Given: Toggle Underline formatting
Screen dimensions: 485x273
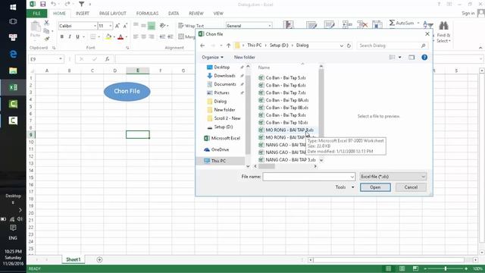Looking at the screenshot, I should pos(77,37).
